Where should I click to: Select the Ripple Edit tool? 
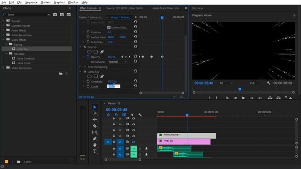(95, 120)
